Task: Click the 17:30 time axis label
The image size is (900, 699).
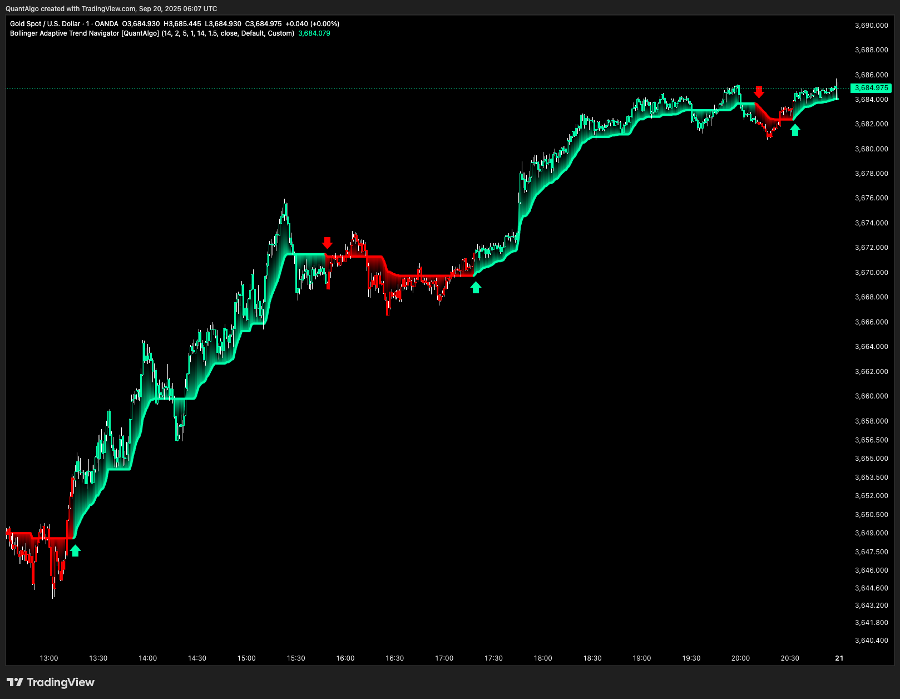Action: (493, 658)
